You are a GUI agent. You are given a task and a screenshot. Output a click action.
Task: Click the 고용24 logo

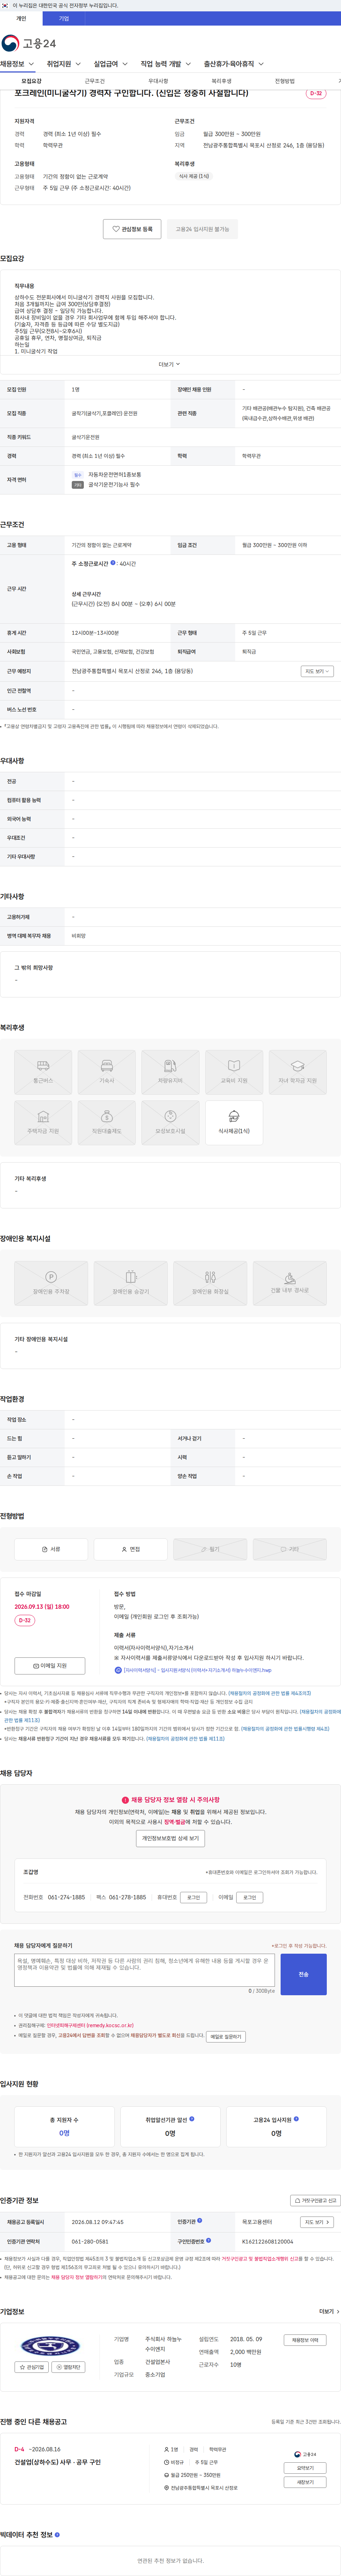pyautogui.click(x=29, y=43)
